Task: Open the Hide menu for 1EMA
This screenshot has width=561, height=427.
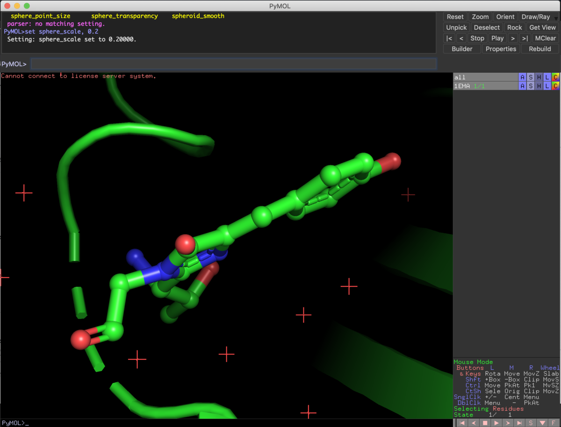Action: pos(539,86)
